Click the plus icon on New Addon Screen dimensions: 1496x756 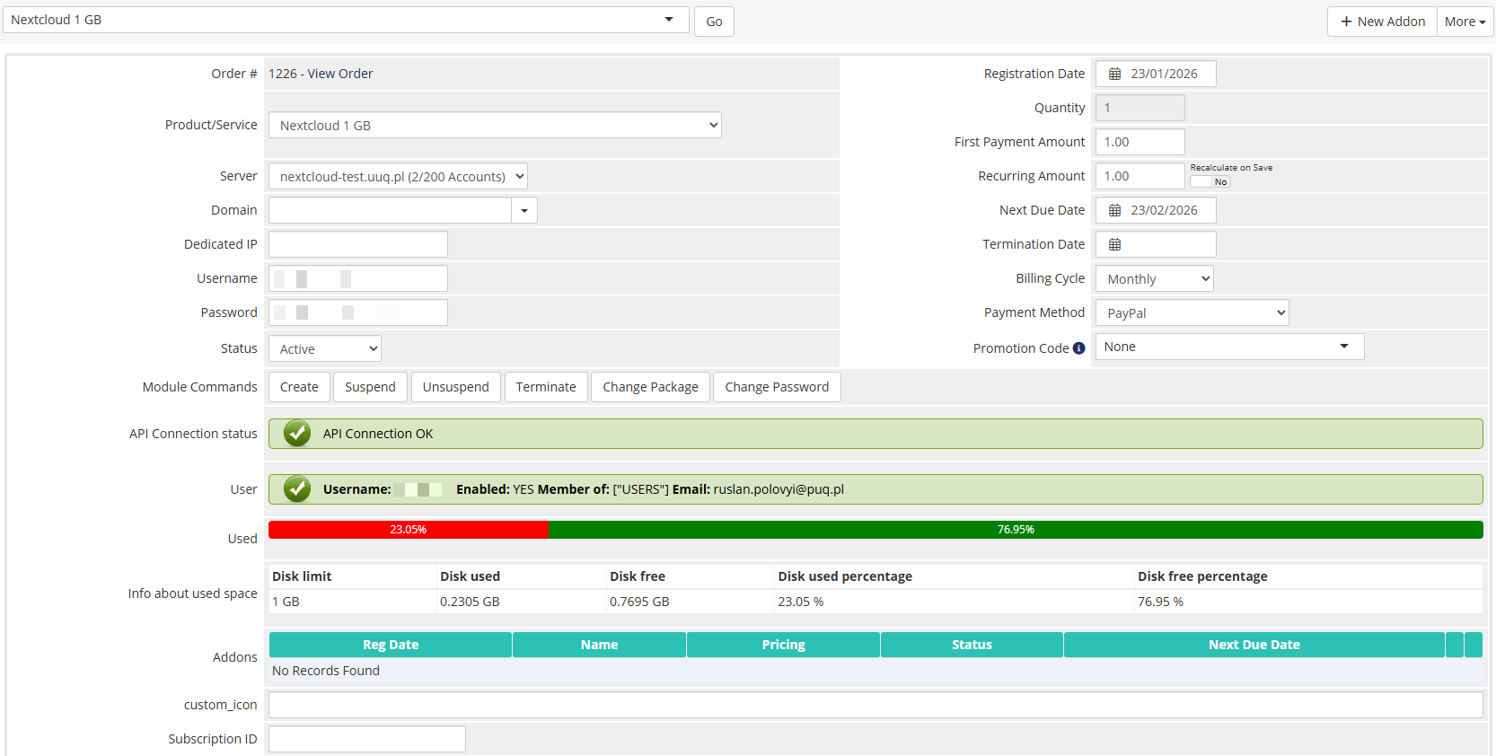pos(1346,22)
